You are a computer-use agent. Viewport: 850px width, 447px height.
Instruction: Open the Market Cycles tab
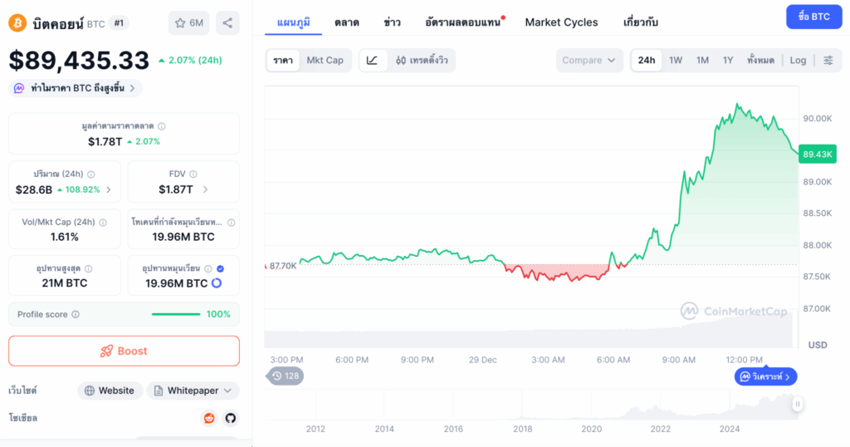pos(561,22)
